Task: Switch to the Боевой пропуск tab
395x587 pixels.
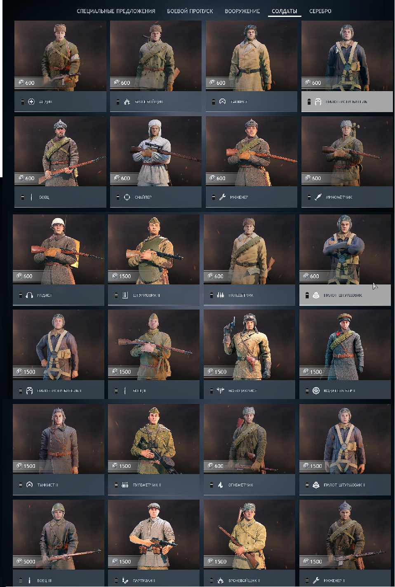Action: pyautogui.click(x=190, y=11)
